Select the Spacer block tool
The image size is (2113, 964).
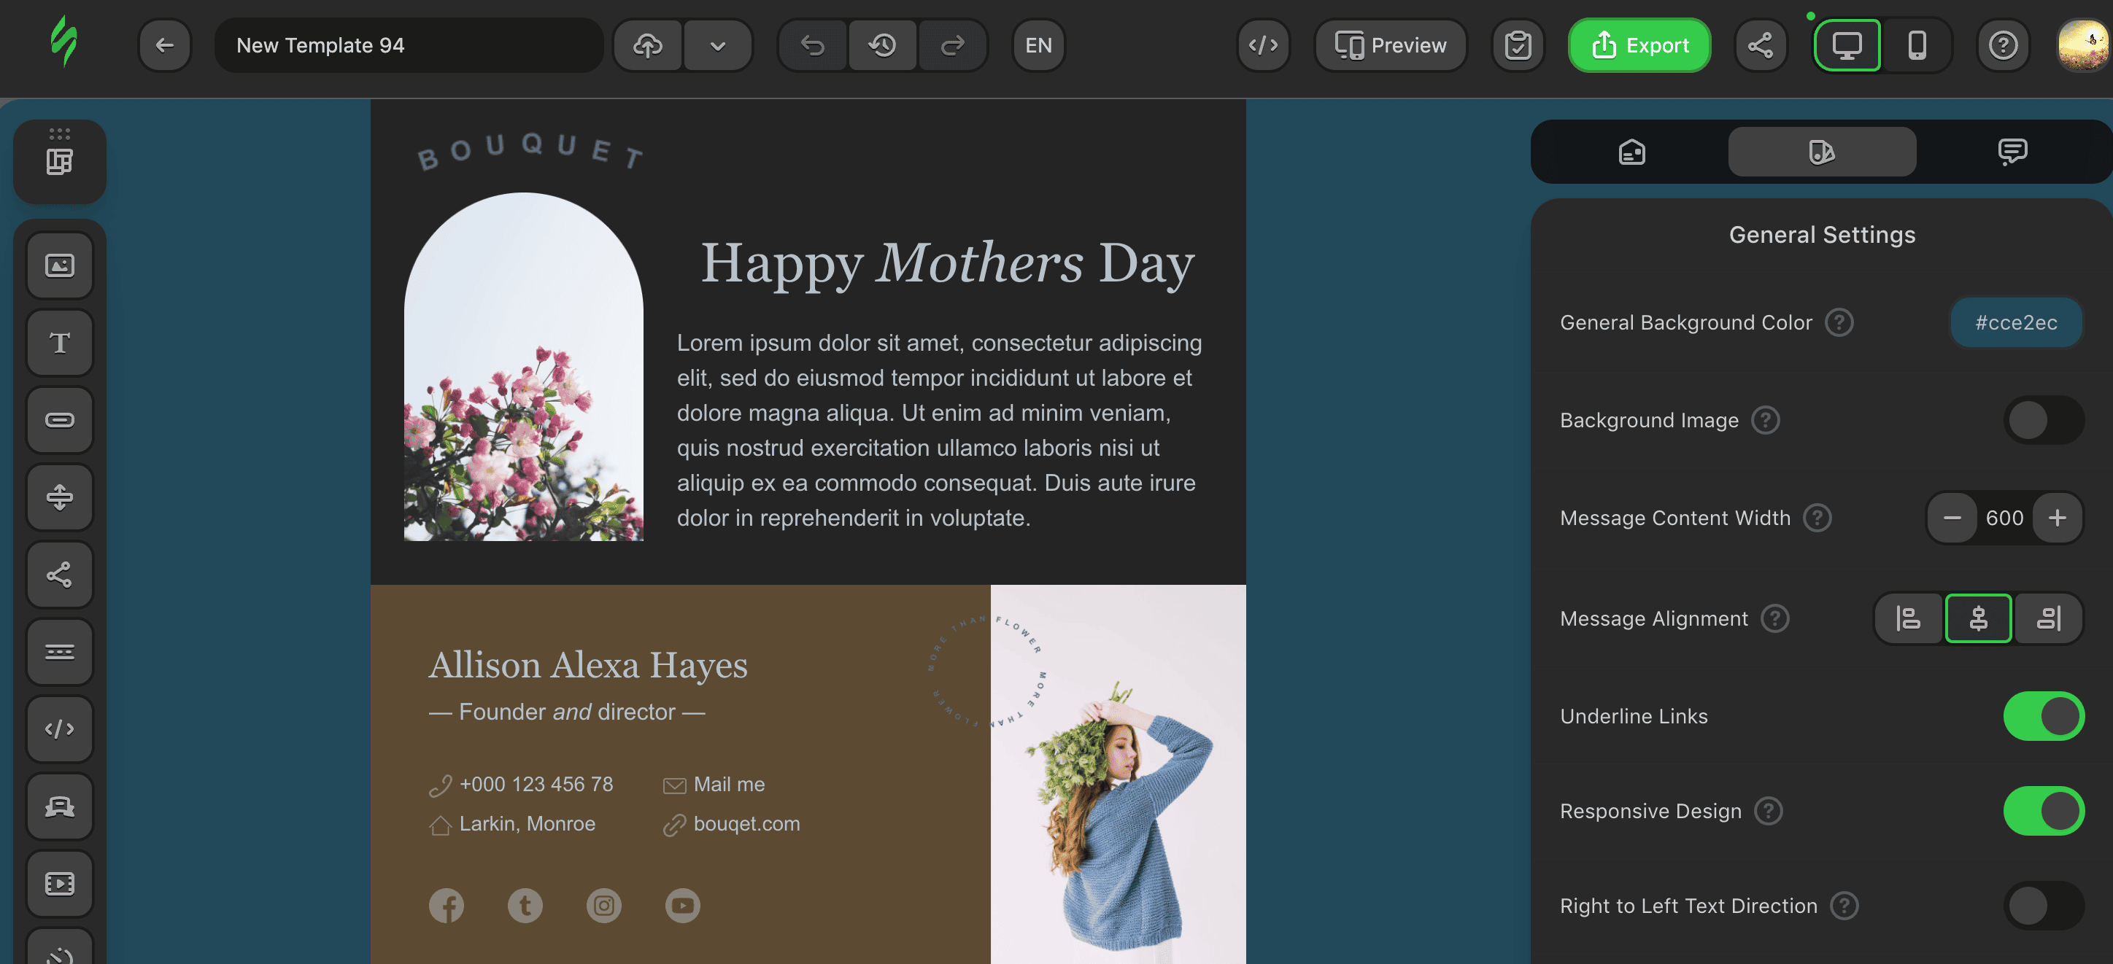coord(60,497)
